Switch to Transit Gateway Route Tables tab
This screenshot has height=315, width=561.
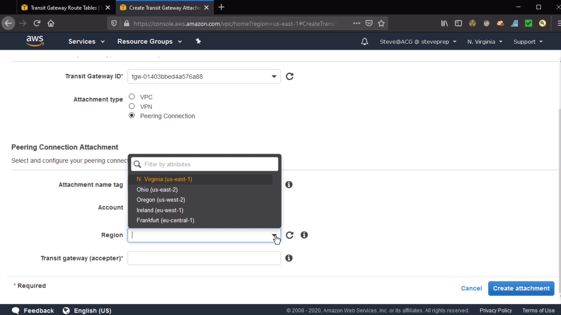(63, 8)
